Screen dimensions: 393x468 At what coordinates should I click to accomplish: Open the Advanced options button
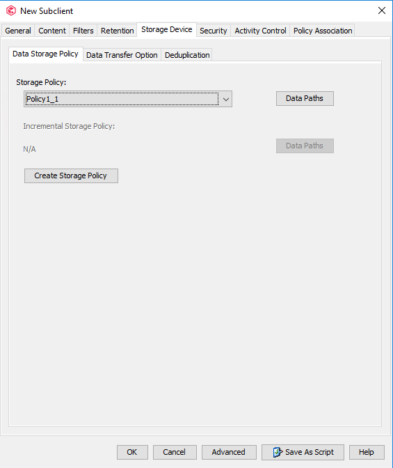229,452
